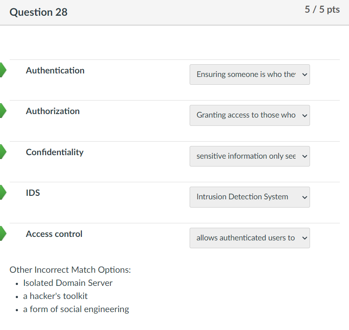Screen dimensions: 349x330
Task: Open the Access control answer dropdown
Action: (x=250, y=238)
